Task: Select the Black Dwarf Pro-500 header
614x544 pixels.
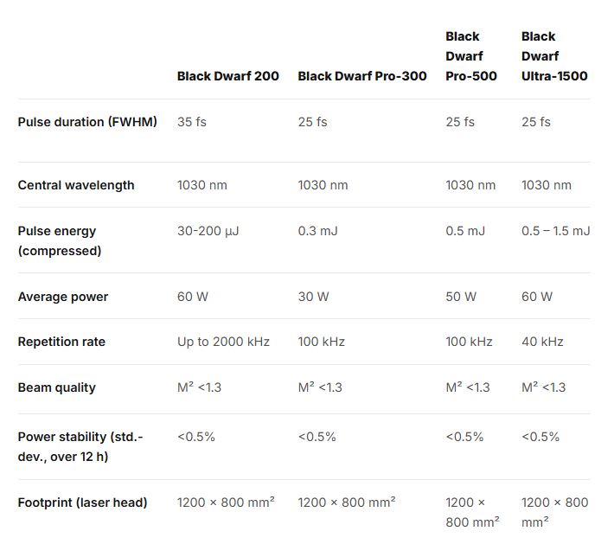Action: 470,56
